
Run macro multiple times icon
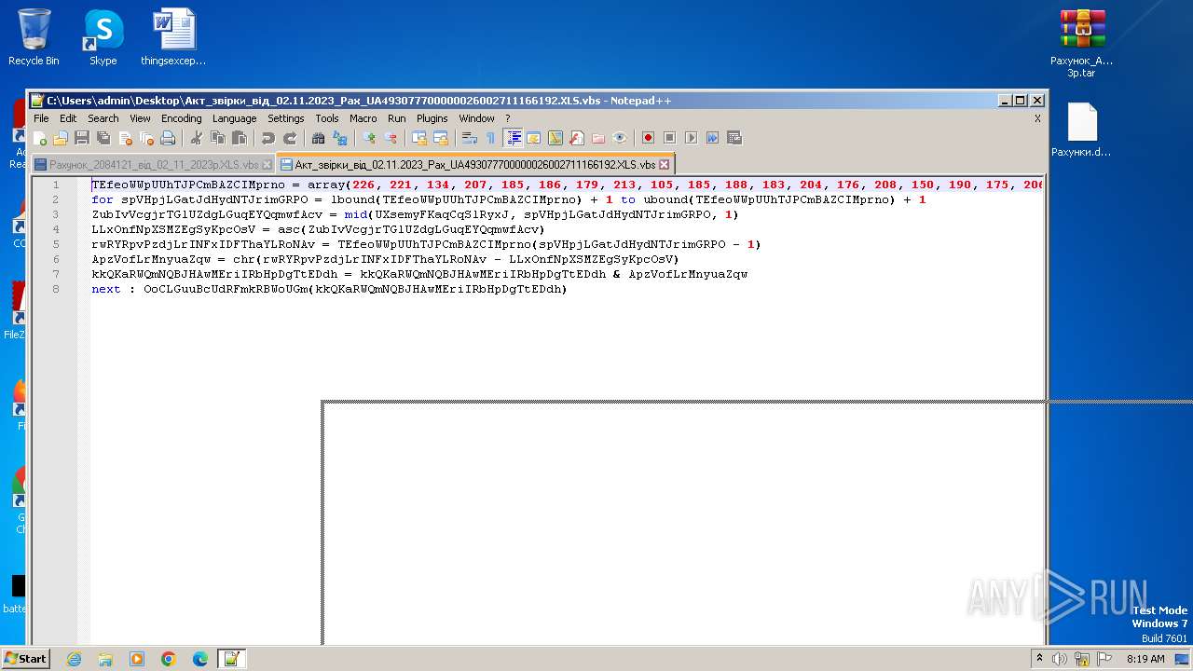pyautogui.click(x=712, y=138)
